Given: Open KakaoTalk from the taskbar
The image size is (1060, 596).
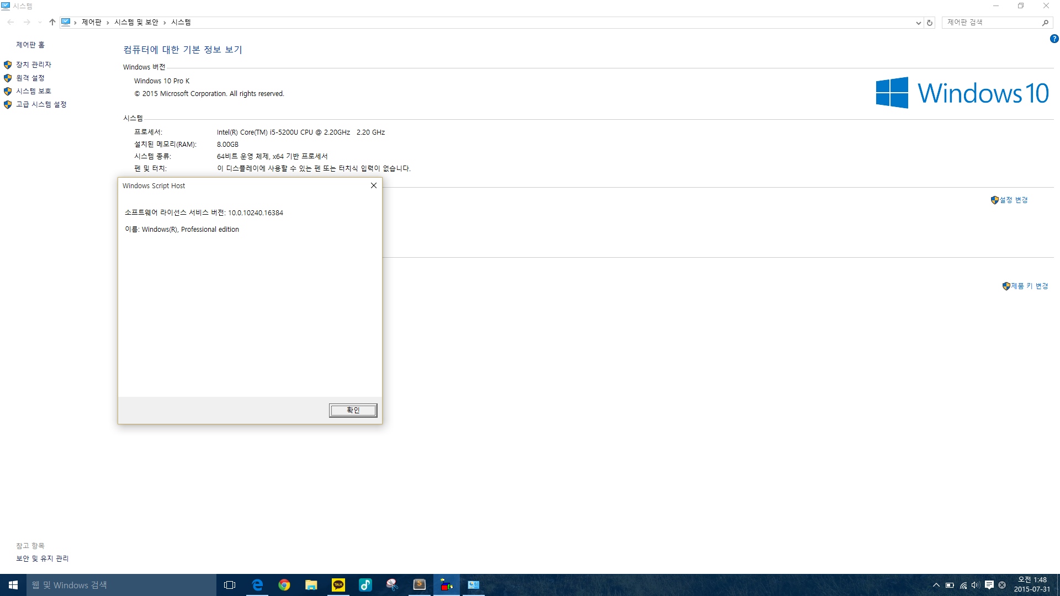Looking at the screenshot, I should click(338, 585).
